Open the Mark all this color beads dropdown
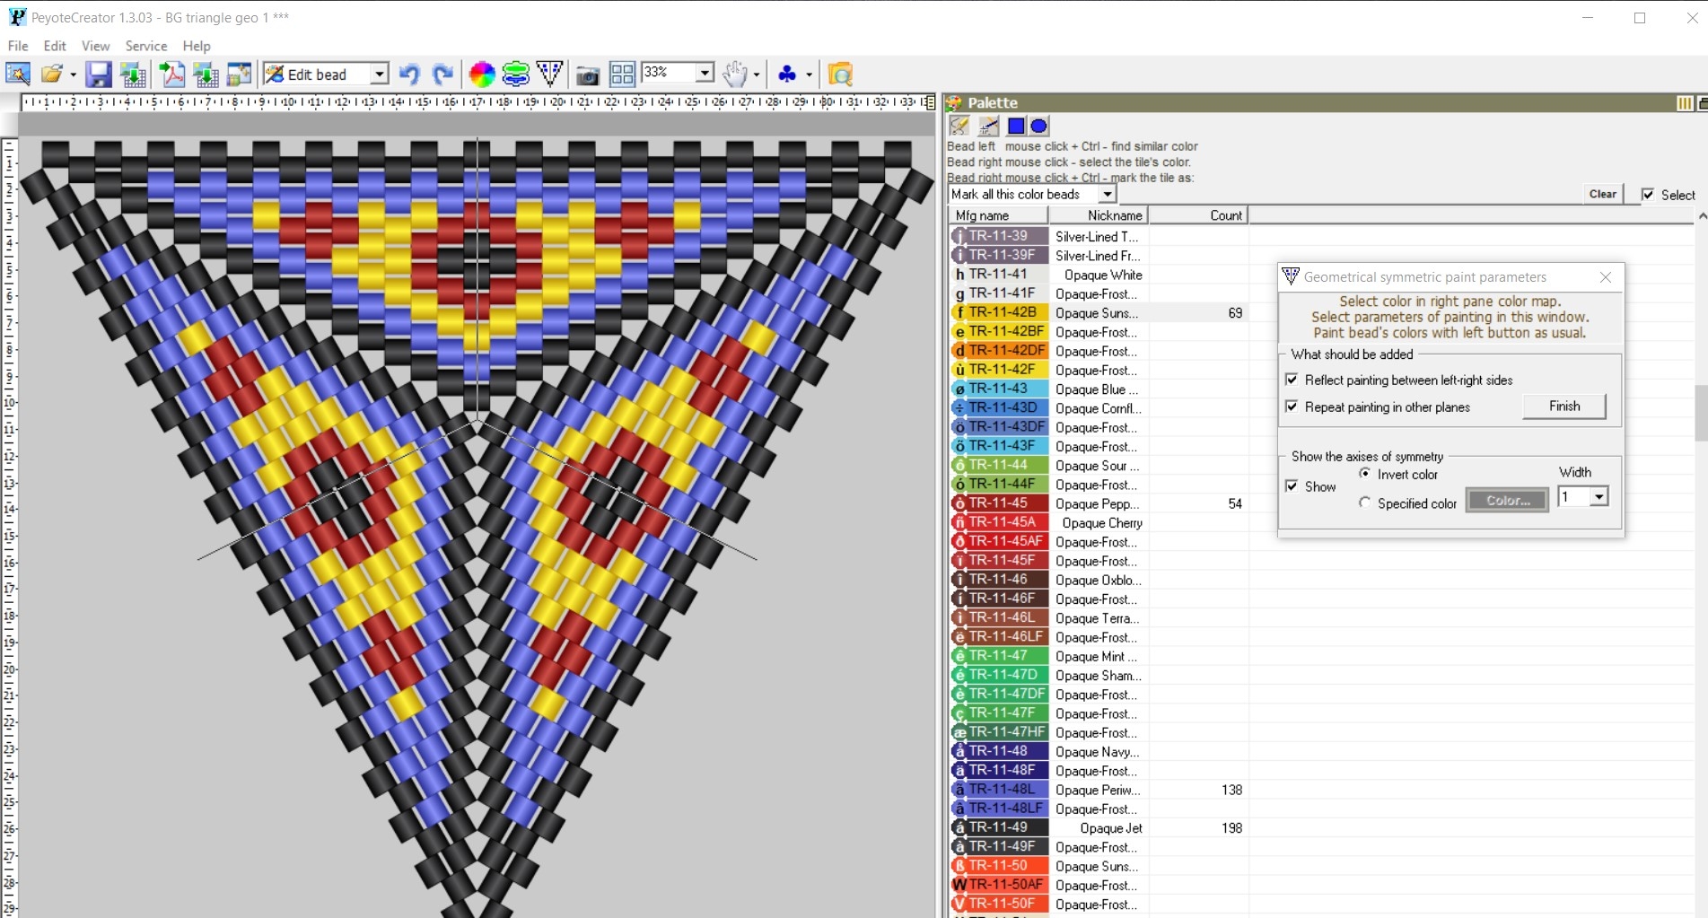Viewport: 1708px width, 918px height. (1107, 194)
